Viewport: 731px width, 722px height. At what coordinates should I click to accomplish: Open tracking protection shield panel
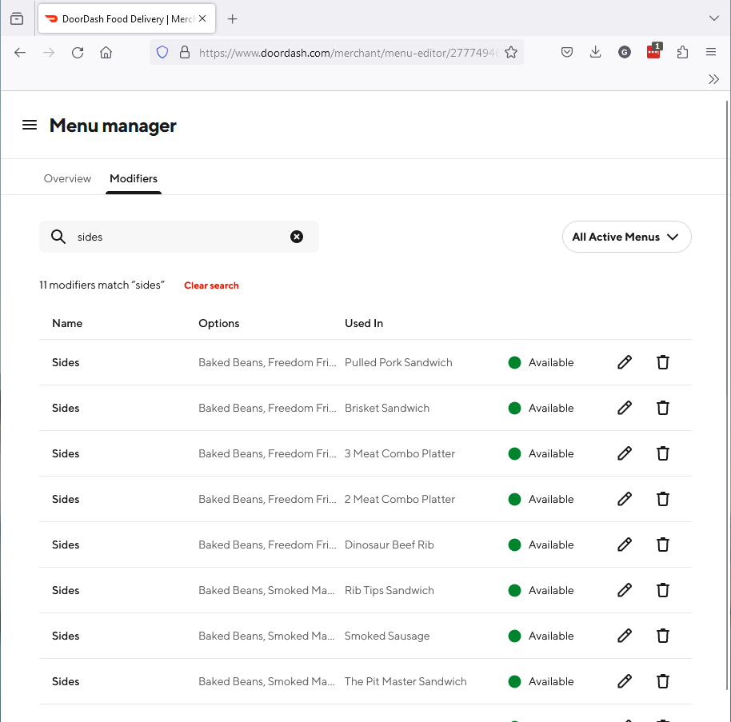pos(162,52)
